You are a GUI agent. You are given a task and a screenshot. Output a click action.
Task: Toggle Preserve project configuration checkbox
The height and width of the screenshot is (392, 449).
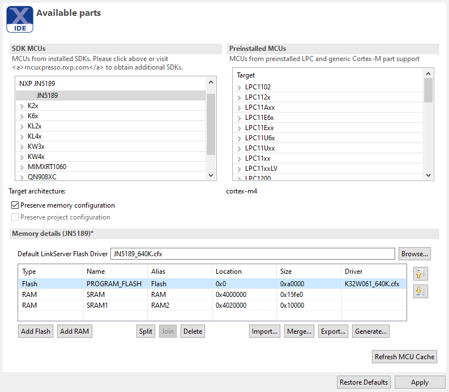coord(15,217)
